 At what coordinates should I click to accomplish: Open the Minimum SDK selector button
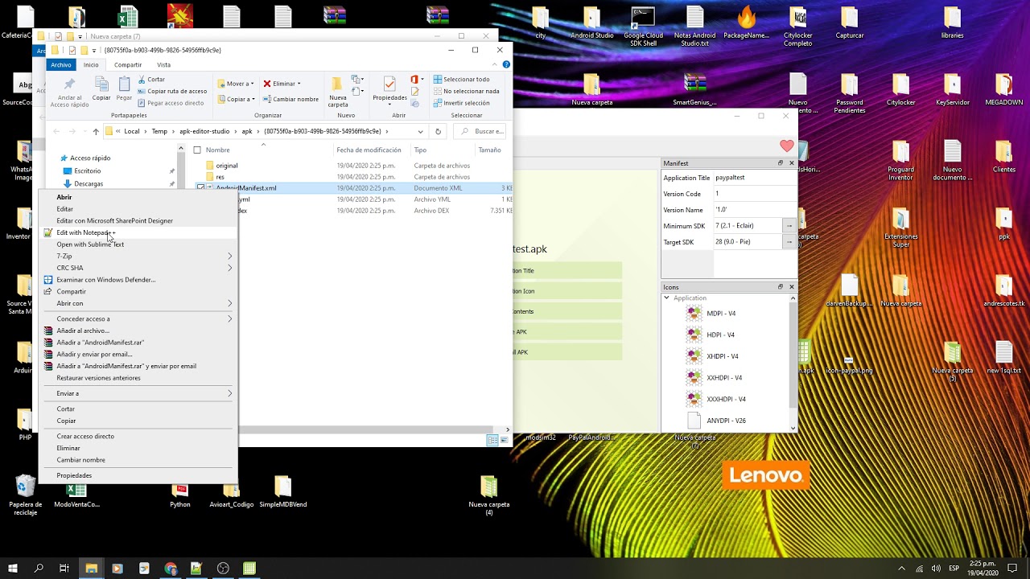[789, 226]
